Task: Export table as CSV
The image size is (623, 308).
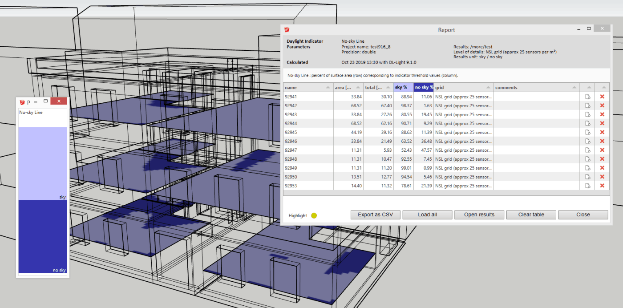Action: [x=375, y=215]
